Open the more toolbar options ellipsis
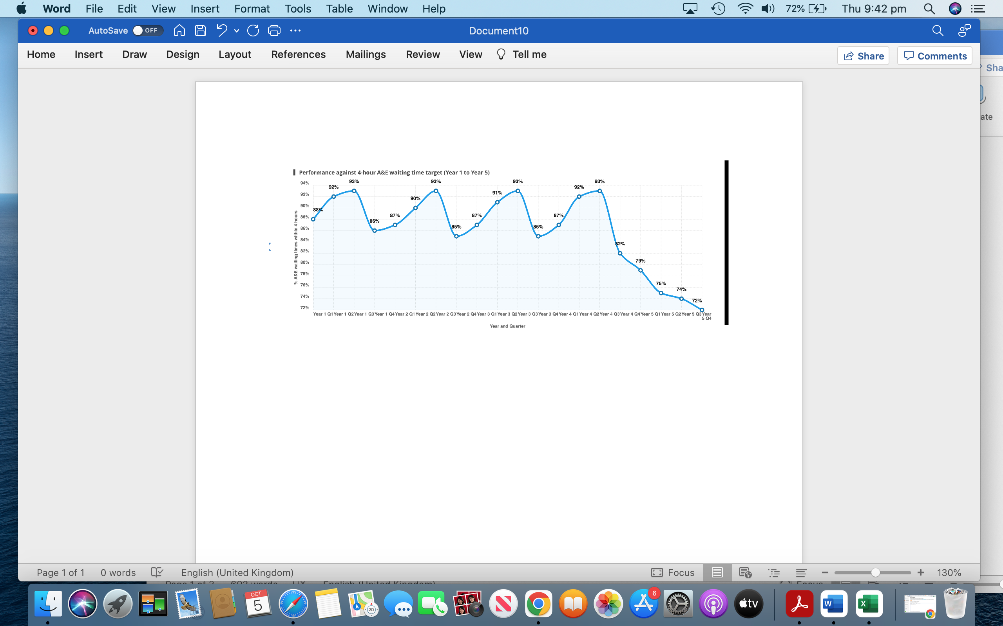The image size is (1003, 626). pos(295,31)
